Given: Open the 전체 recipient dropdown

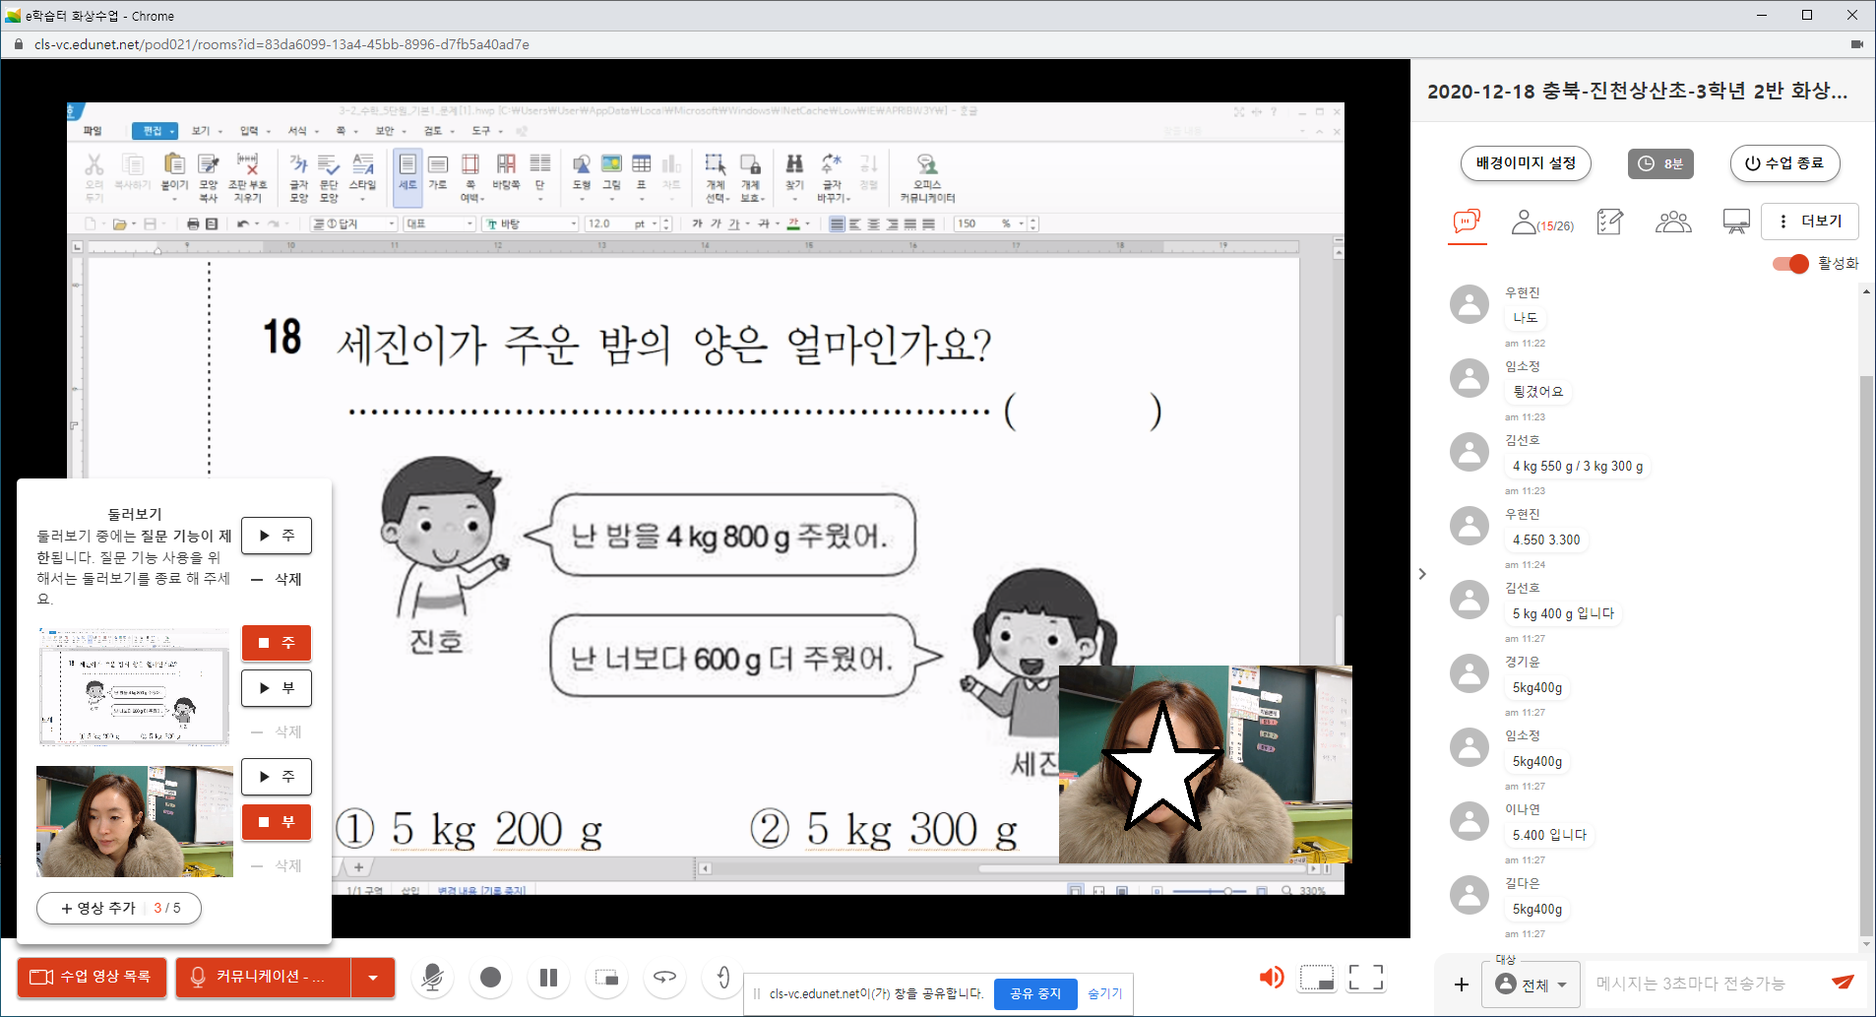Looking at the screenshot, I should 1532,985.
